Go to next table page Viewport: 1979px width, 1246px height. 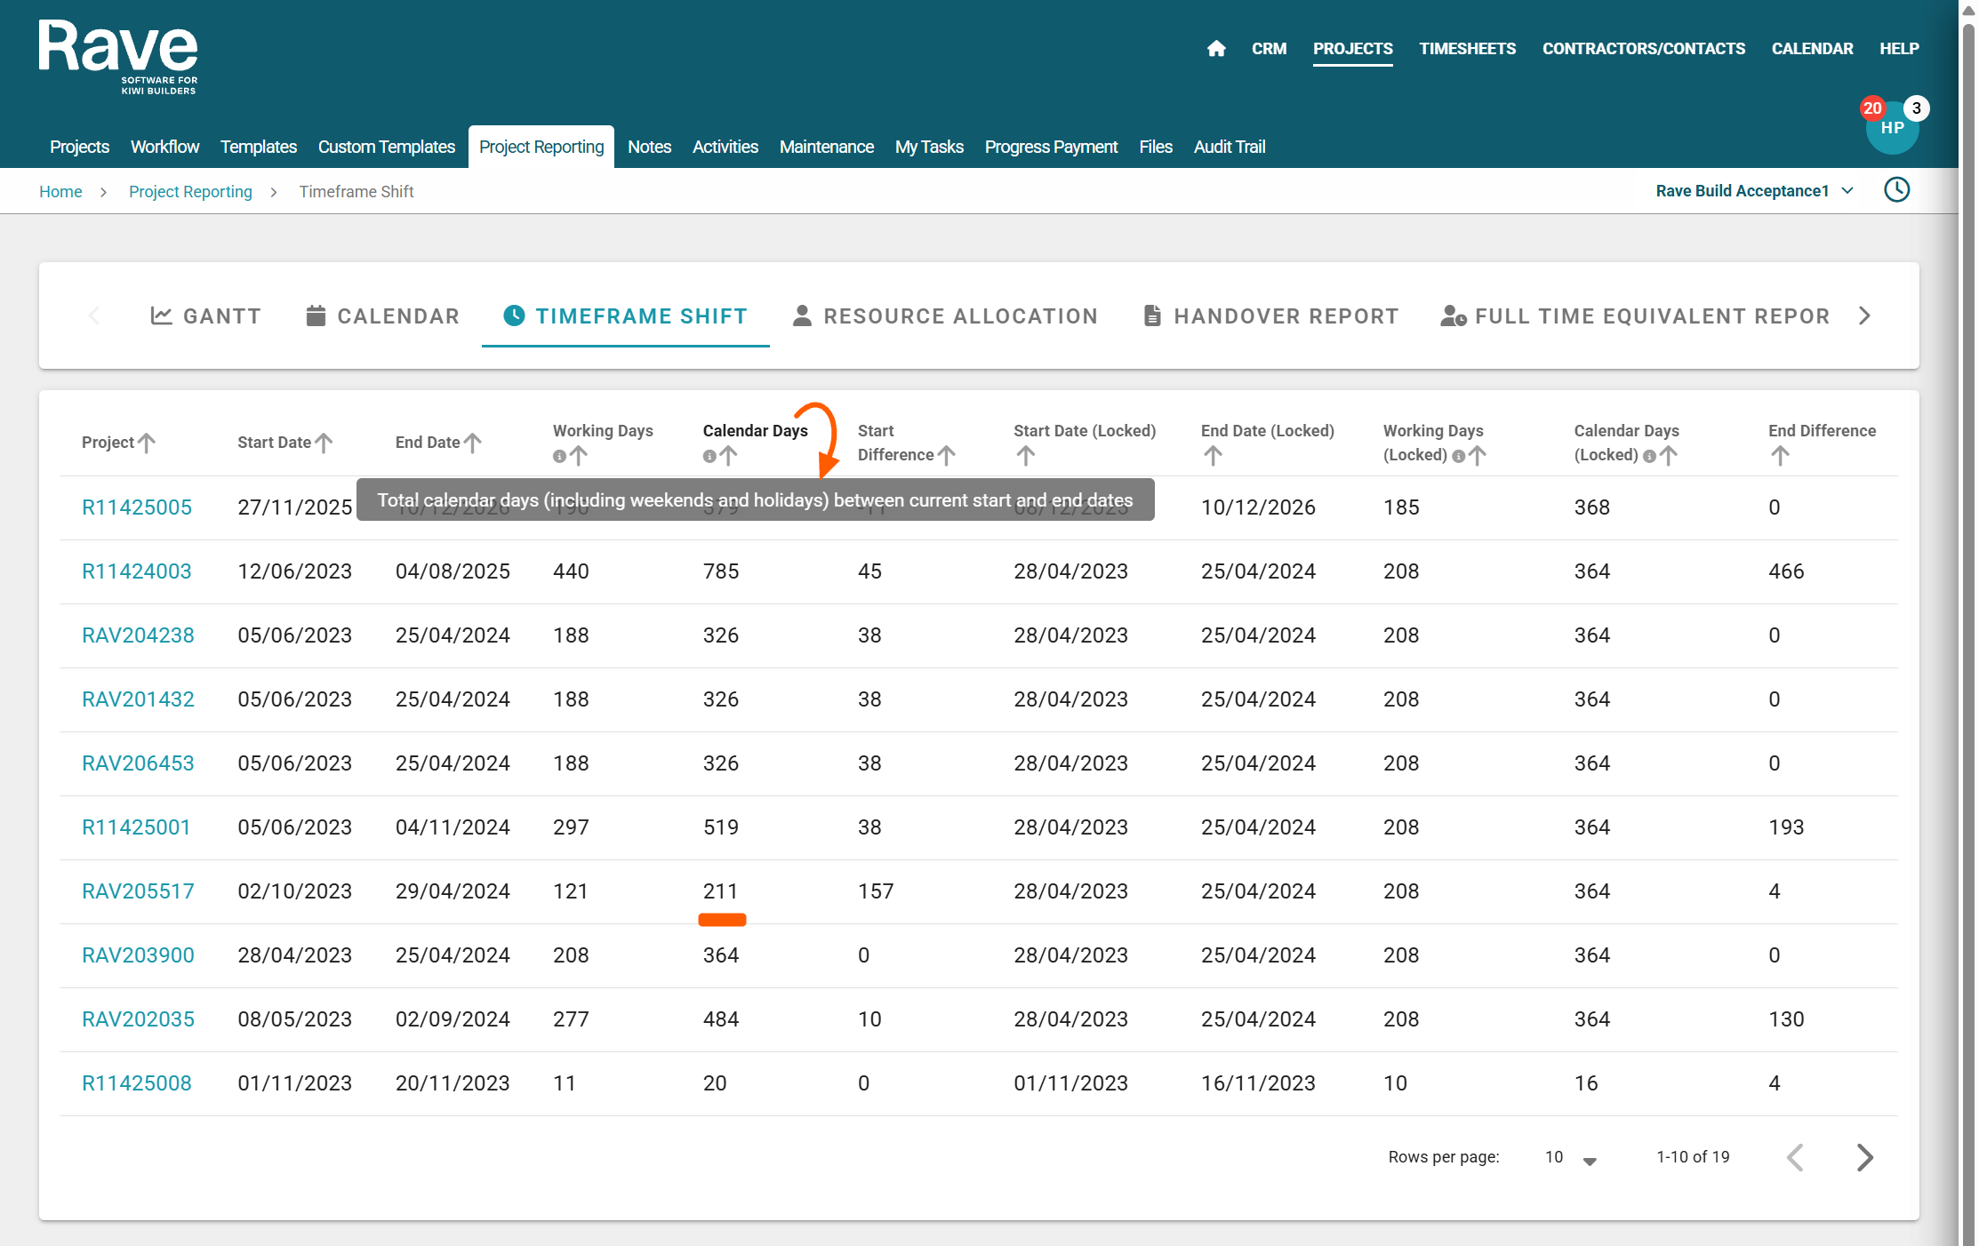pyautogui.click(x=1864, y=1157)
